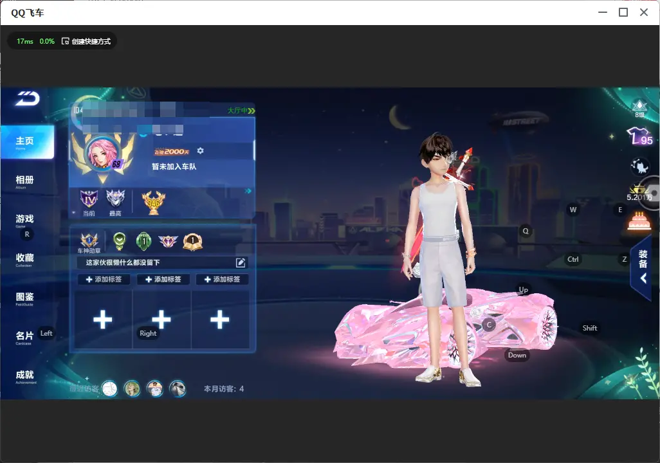Open the second recent visitor avatar
Viewport: 660px width, 463px height.
click(132, 388)
